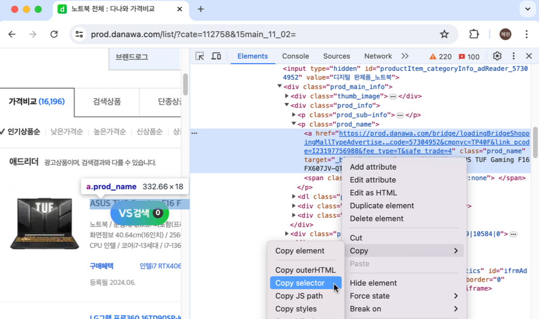Sort by 인기상품순
Viewport: 539px width, 319px height.
pyautogui.click(x=23, y=132)
